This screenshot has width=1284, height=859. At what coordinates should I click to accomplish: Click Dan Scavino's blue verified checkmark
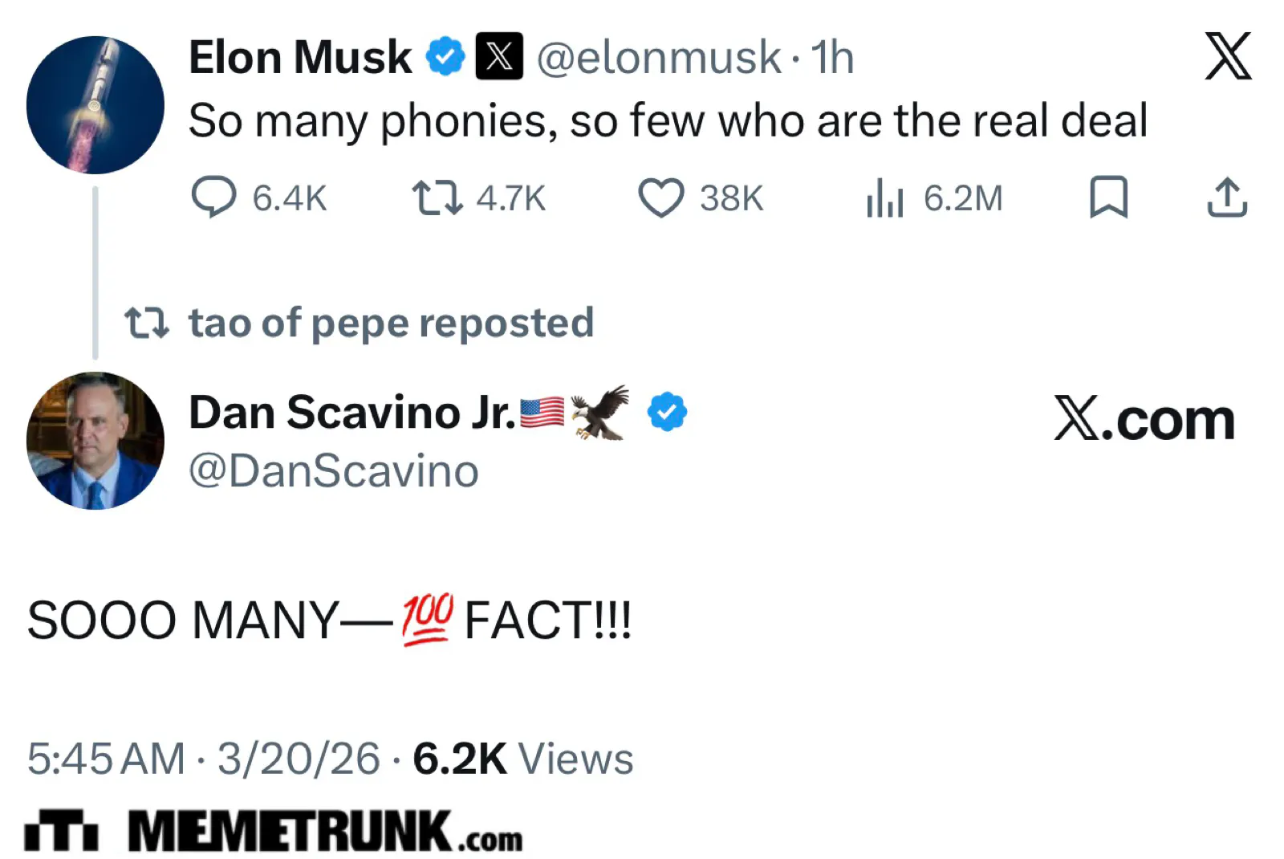[x=667, y=412]
